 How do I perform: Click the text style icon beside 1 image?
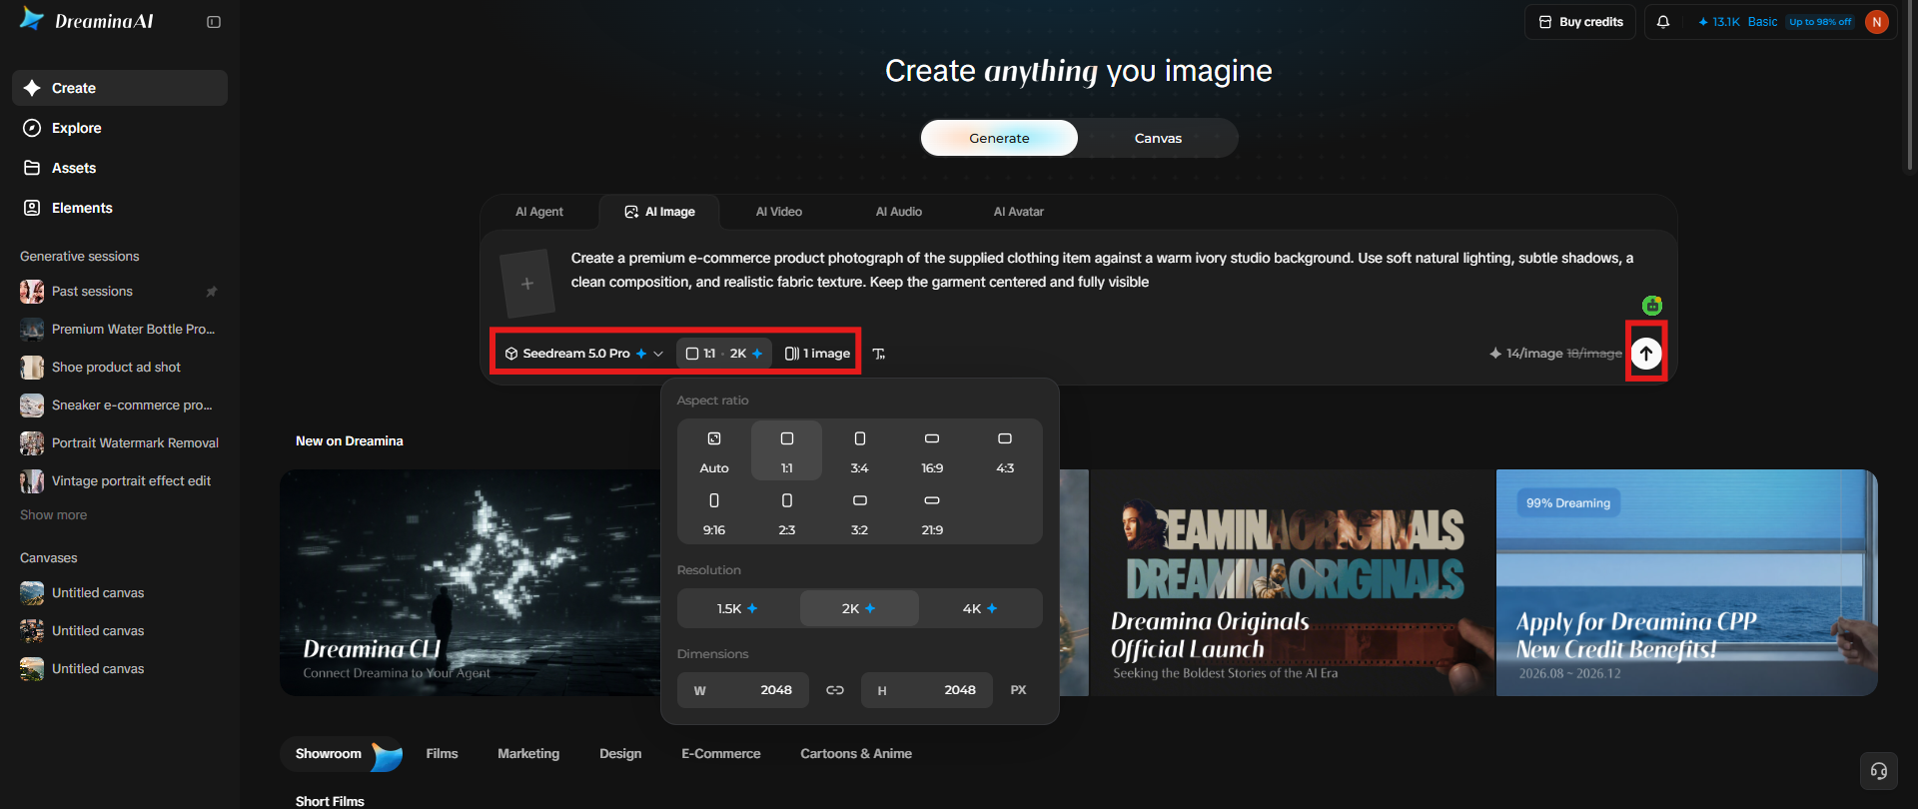(879, 354)
